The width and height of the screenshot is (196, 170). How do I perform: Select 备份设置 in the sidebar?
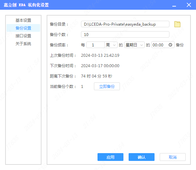(23, 28)
